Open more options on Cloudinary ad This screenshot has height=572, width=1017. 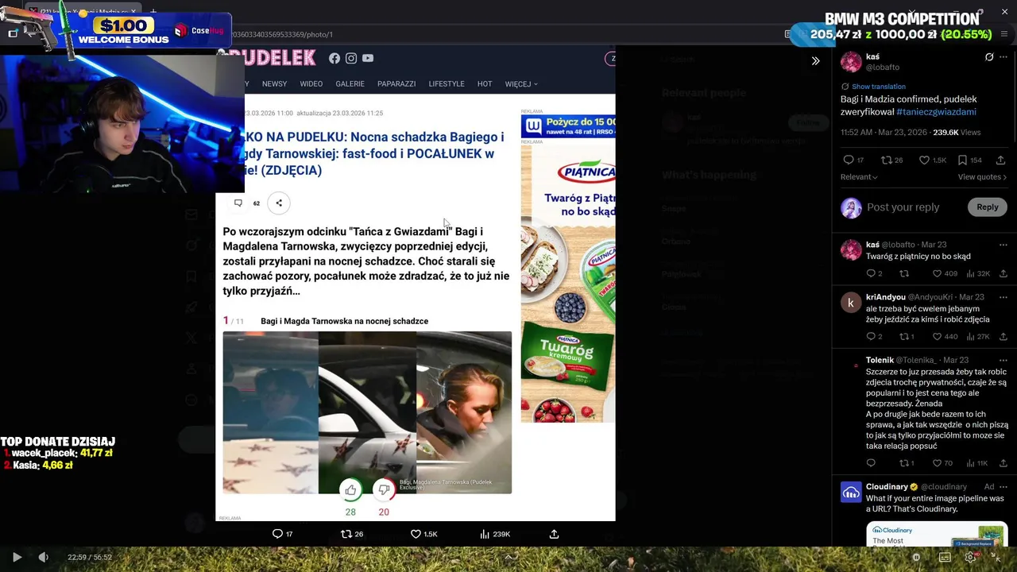click(x=1005, y=486)
